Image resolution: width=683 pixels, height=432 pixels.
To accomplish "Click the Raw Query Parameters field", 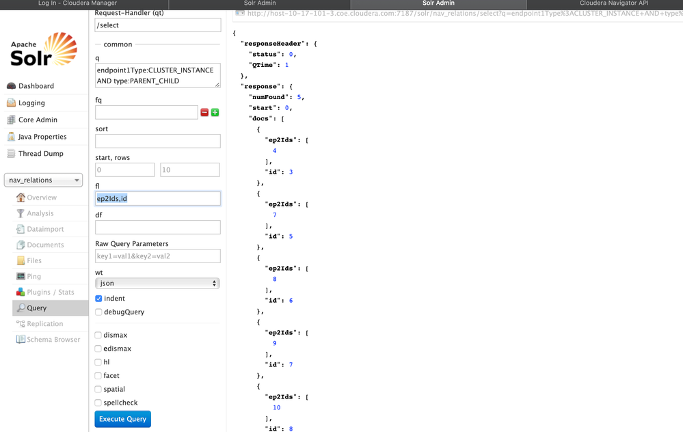I will pyautogui.click(x=158, y=256).
